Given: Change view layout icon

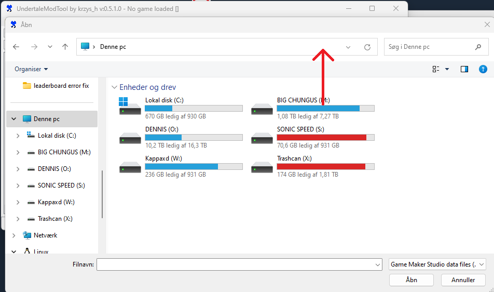Looking at the screenshot, I should point(436,69).
